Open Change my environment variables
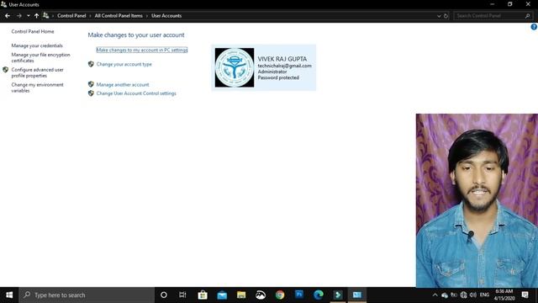The image size is (538, 303). [x=37, y=88]
